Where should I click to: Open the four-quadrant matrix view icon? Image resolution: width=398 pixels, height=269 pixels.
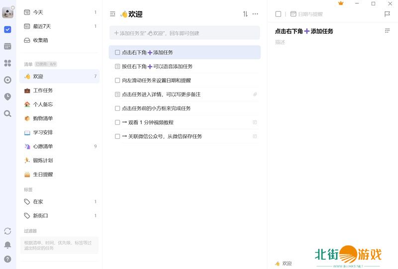coord(7,63)
